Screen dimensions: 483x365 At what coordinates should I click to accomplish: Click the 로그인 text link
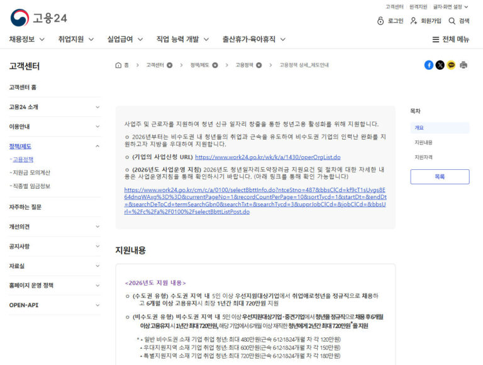396,21
